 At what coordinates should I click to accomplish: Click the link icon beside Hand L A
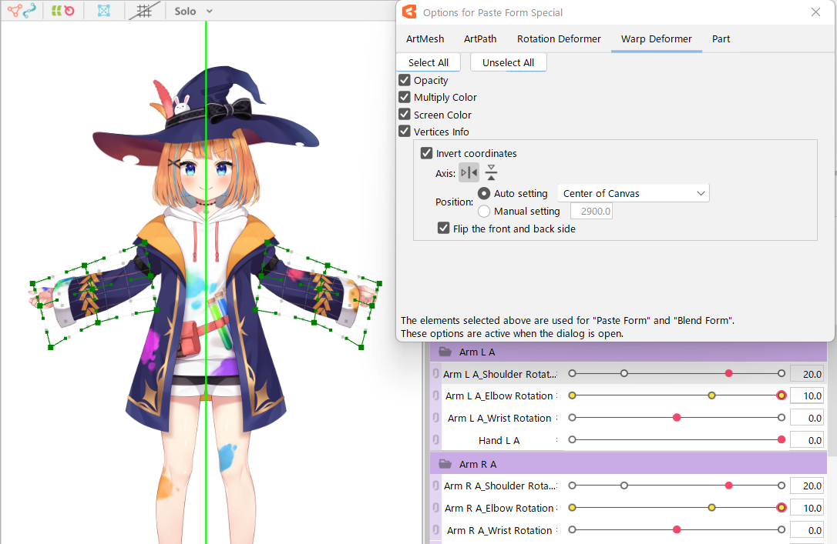click(x=436, y=440)
